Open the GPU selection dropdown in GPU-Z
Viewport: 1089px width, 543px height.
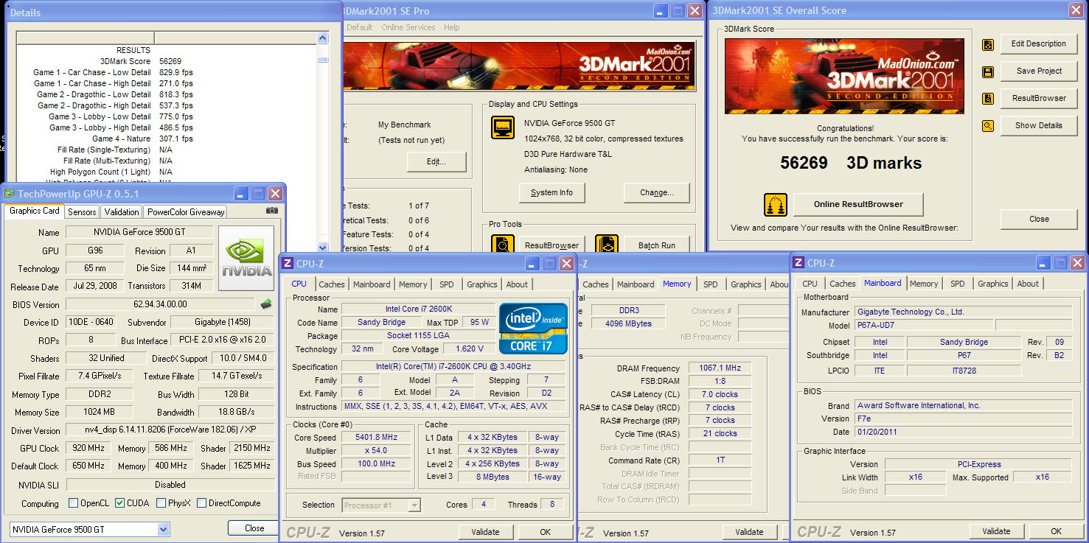pos(163,529)
